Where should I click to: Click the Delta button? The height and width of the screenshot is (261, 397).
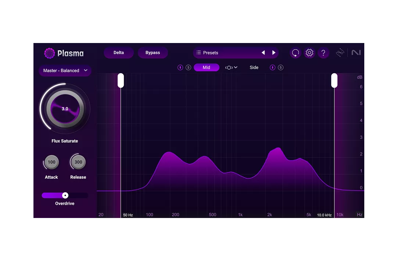[x=118, y=53]
